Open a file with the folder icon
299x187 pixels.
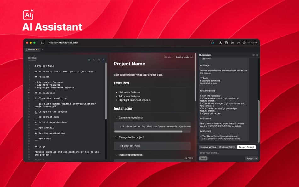(x=233, y=42)
